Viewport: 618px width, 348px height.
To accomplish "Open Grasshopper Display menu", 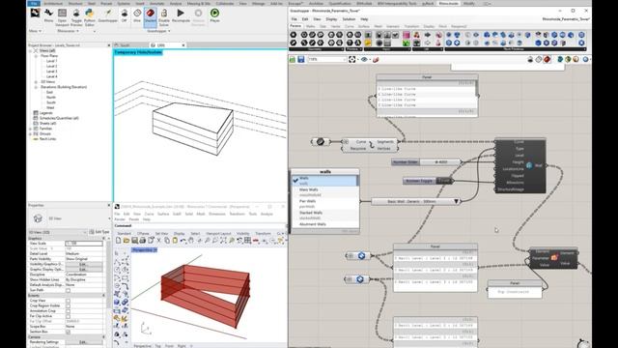I will pos(331,19).
